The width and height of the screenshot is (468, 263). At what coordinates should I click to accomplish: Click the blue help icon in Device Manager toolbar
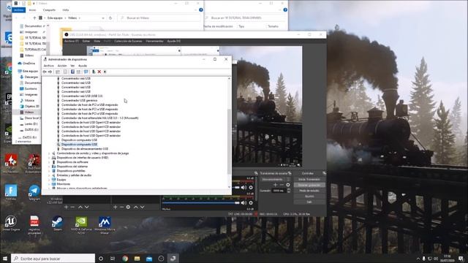click(x=72, y=72)
